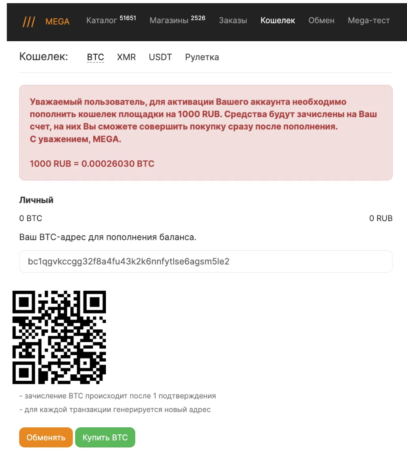The height and width of the screenshot is (451, 407).
Task: Click the orange Обменять button
Action: (x=46, y=438)
